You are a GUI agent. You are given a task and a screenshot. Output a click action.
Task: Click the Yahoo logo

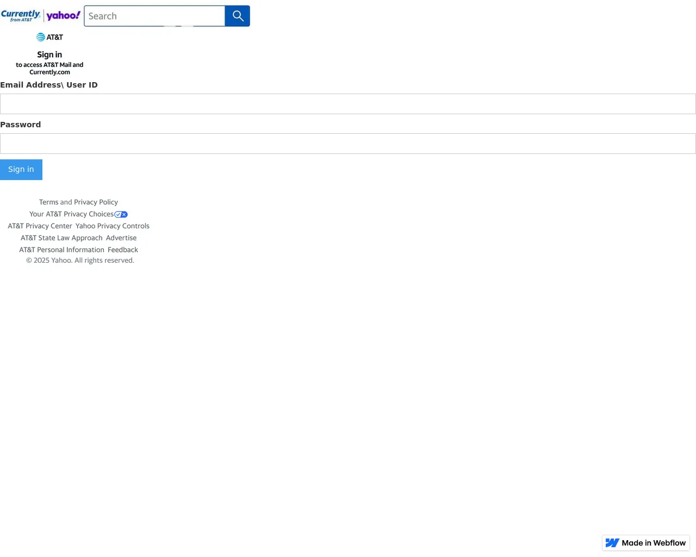click(x=63, y=16)
